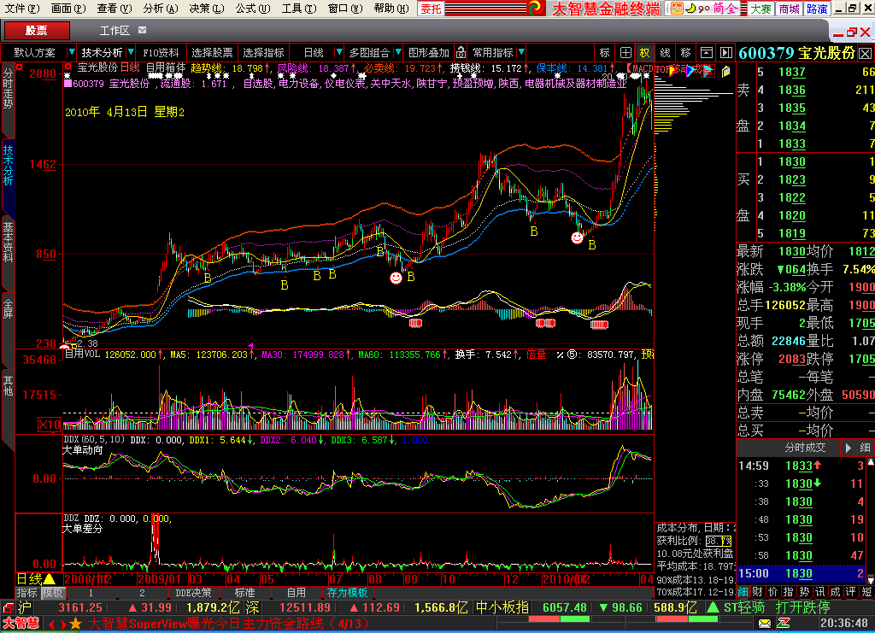Open the 文件 (File) menu
The height and width of the screenshot is (633, 875).
point(22,9)
